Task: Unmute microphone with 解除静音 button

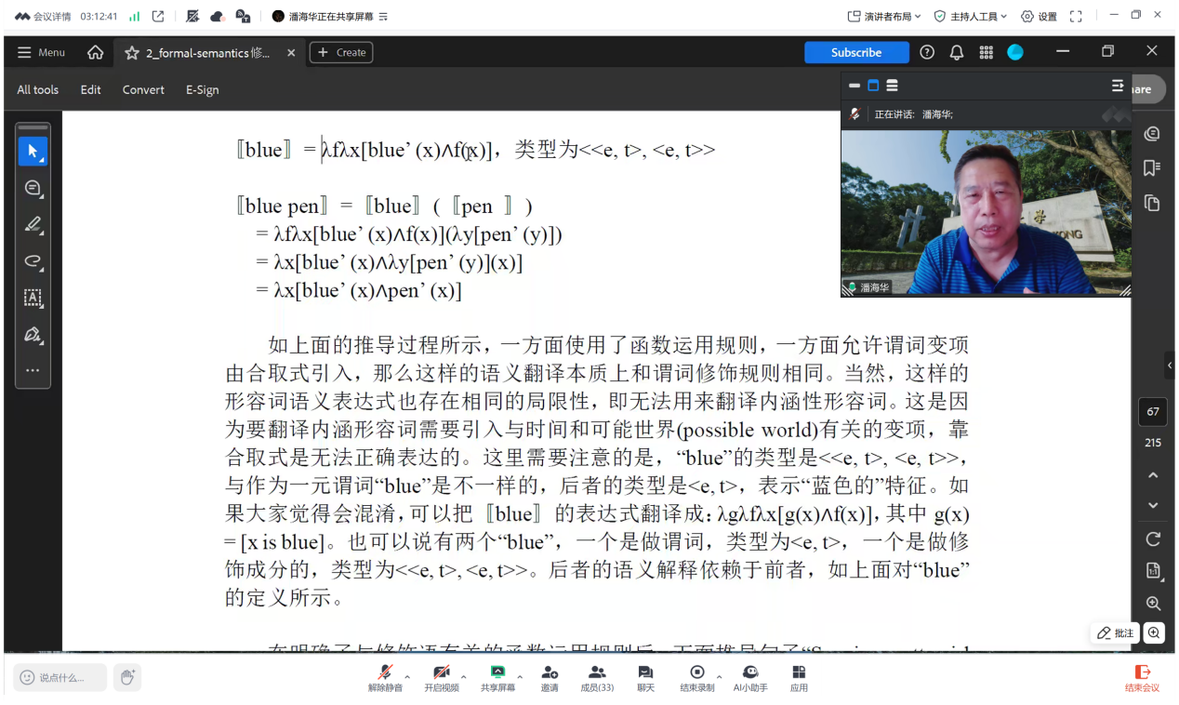Action: [x=385, y=678]
